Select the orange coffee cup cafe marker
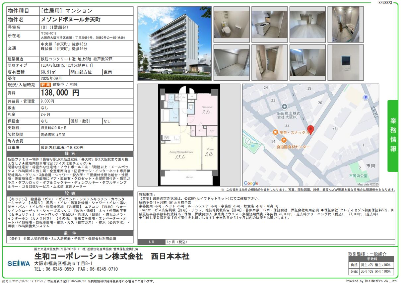The height and width of the screenshot is (283, 401). tap(275, 132)
